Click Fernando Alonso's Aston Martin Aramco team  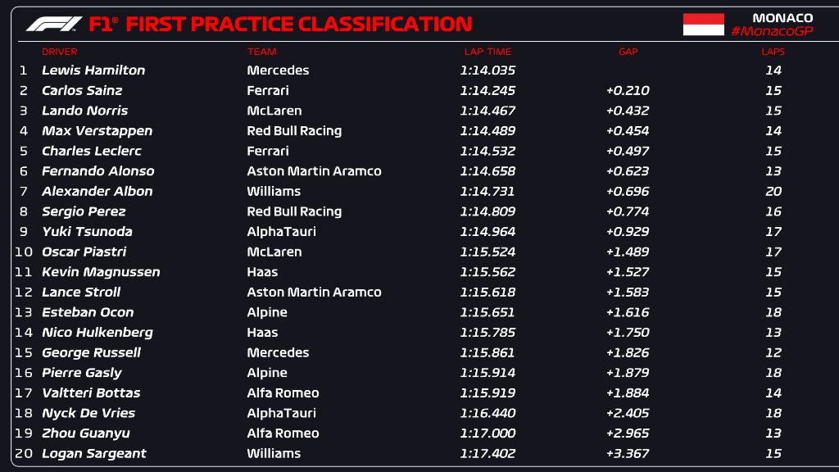coord(314,171)
